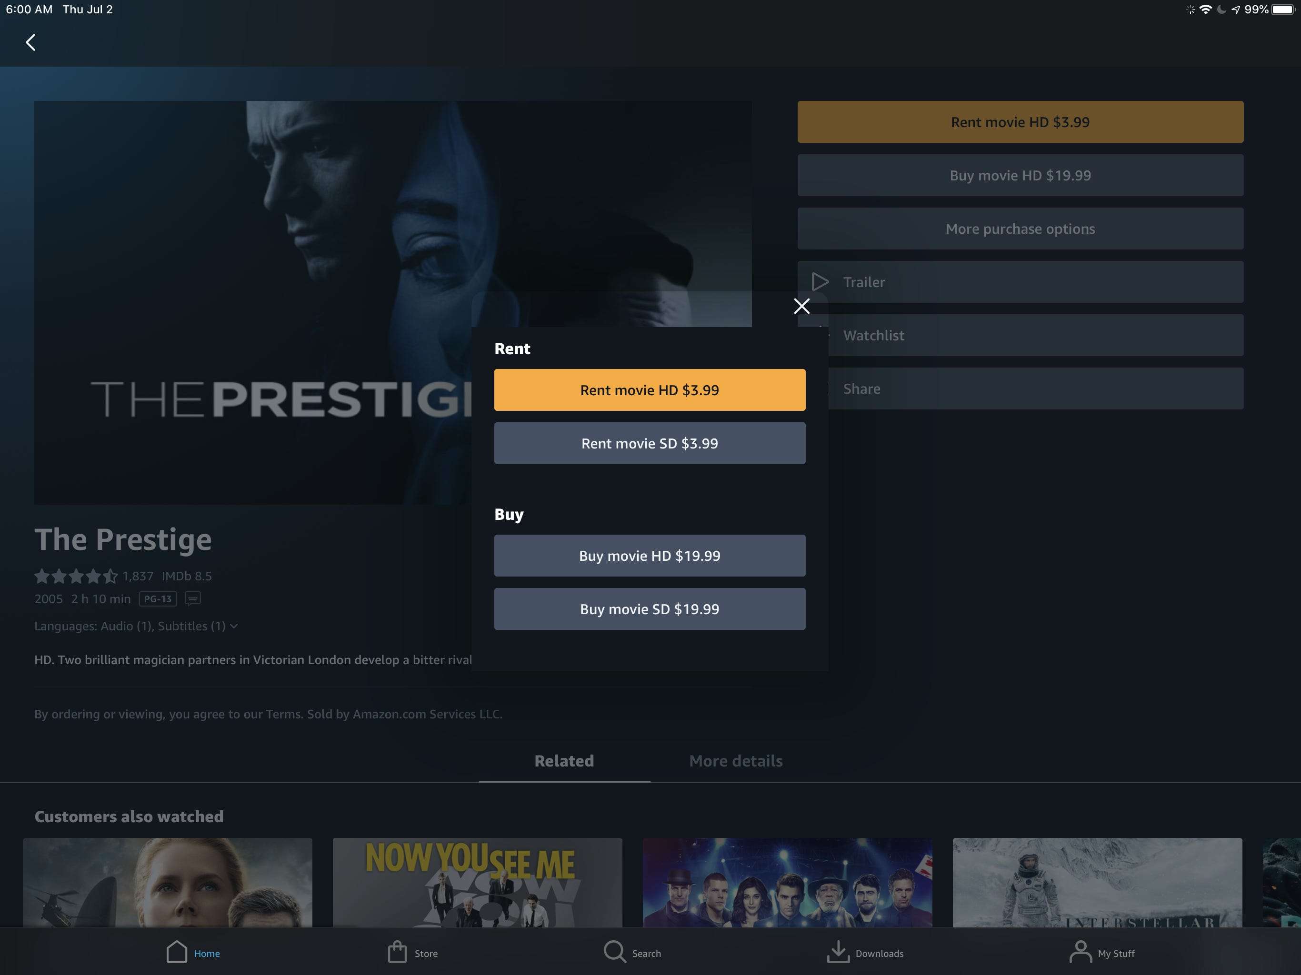The height and width of the screenshot is (975, 1301).
Task: Close the purchase options dialog
Action: (x=802, y=306)
